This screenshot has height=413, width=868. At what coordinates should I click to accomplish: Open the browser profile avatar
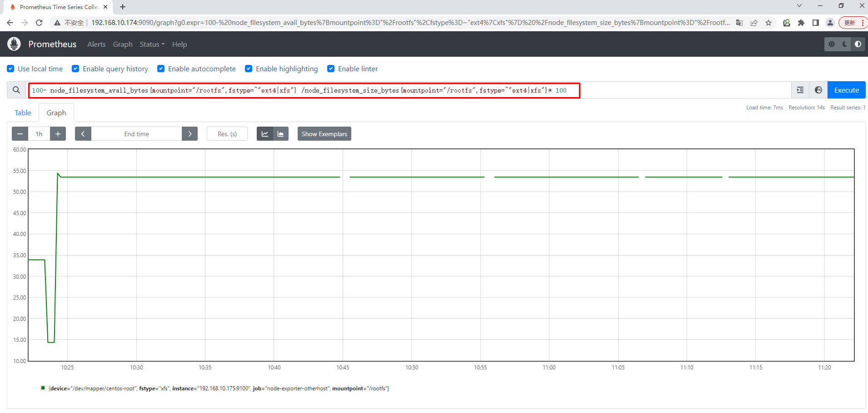(x=830, y=23)
